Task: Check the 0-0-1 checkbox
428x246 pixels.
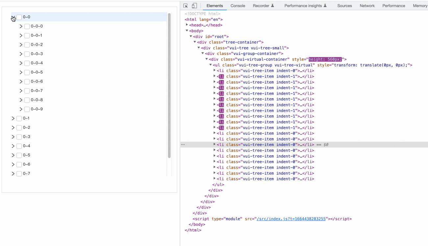Action: click(x=27, y=36)
